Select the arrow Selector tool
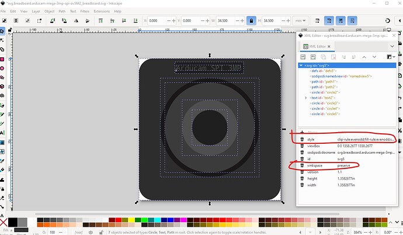Screen dimensions: 403x235 coord(4,30)
